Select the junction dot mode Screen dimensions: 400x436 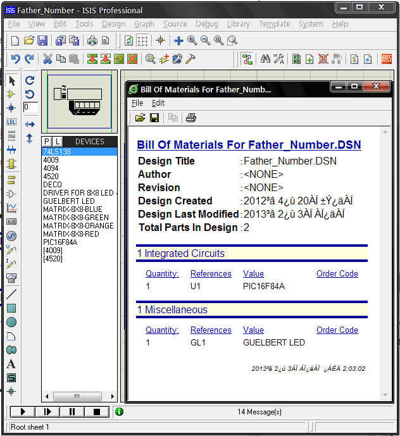(11, 108)
